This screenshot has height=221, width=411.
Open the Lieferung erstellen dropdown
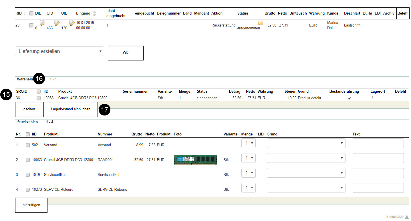(59, 52)
